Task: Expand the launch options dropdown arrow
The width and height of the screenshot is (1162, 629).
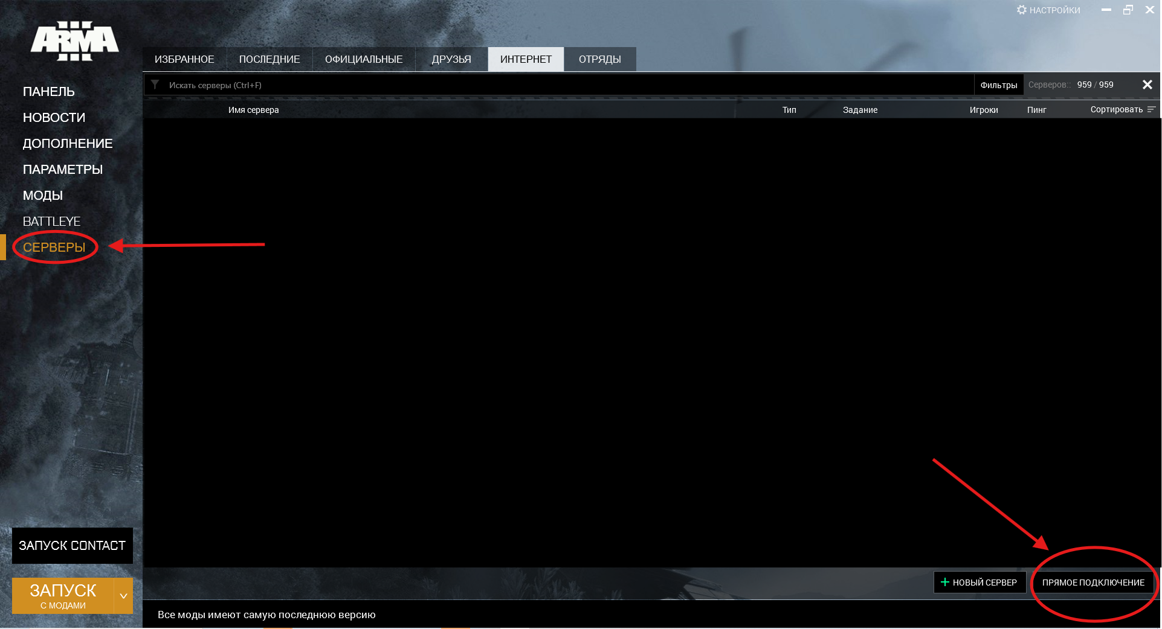Action: 123,596
